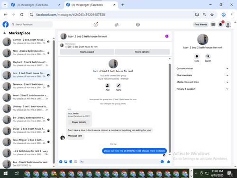This screenshot has height=178, width=237.
Task: Click More options button
Action: pos(142,52)
